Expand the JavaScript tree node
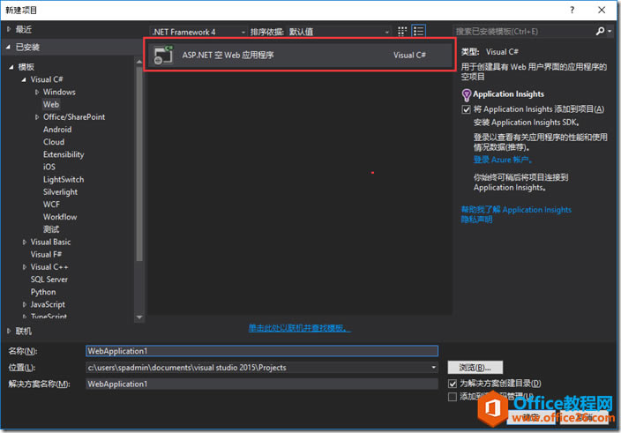This screenshot has width=621, height=433. click(x=24, y=304)
